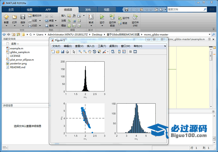The width and height of the screenshot is (218, 152).
Task: Select the Pan hand tool in Figure 1
Action: [90, 52]
